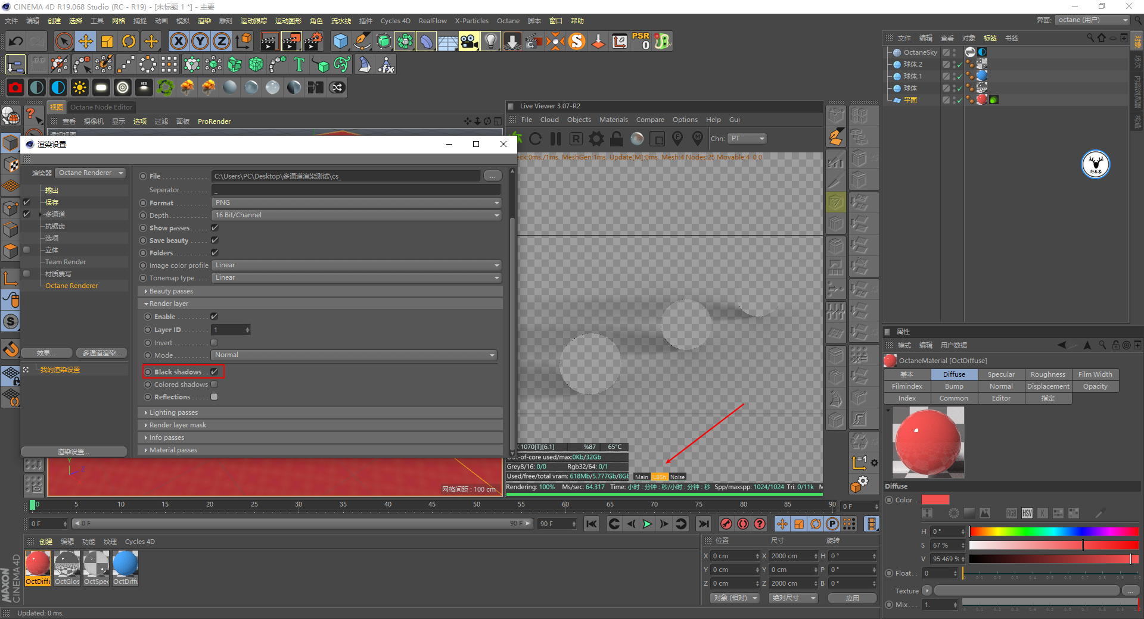Viewport: 1144px width, 619px height.
Task: Click the record active objects keyframe icon
Action: pyautogui.click(x=726, y=524)
